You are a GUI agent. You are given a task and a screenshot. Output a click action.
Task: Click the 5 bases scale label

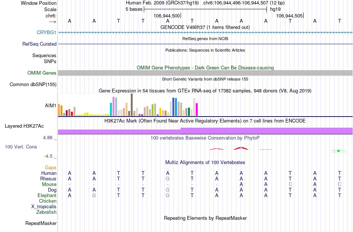134,9
